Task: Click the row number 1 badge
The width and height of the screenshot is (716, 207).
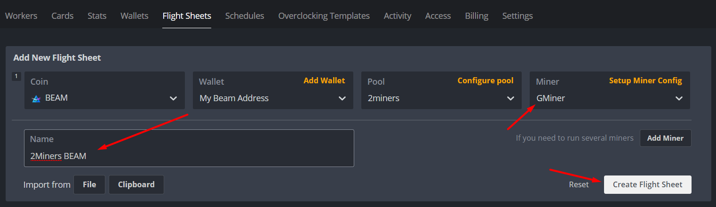Action: point(16,76)
